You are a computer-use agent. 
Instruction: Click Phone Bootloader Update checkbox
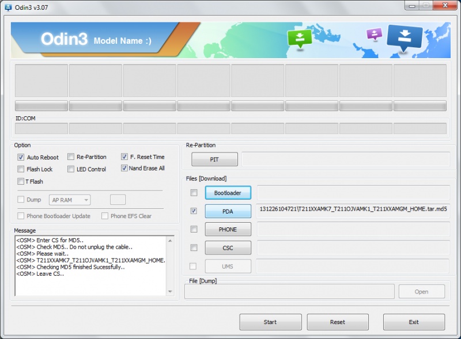coord(21,216)
